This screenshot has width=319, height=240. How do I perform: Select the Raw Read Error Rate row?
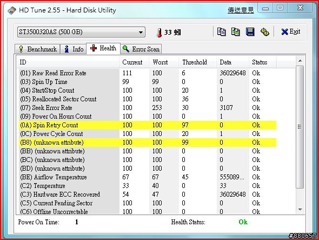pyautogui.click(x=148, y=73)
